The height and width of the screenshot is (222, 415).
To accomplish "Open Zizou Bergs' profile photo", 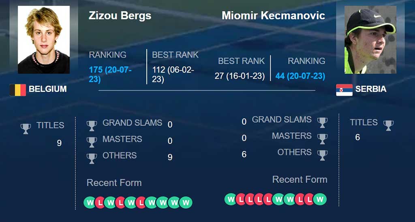I will click(44, 40).
